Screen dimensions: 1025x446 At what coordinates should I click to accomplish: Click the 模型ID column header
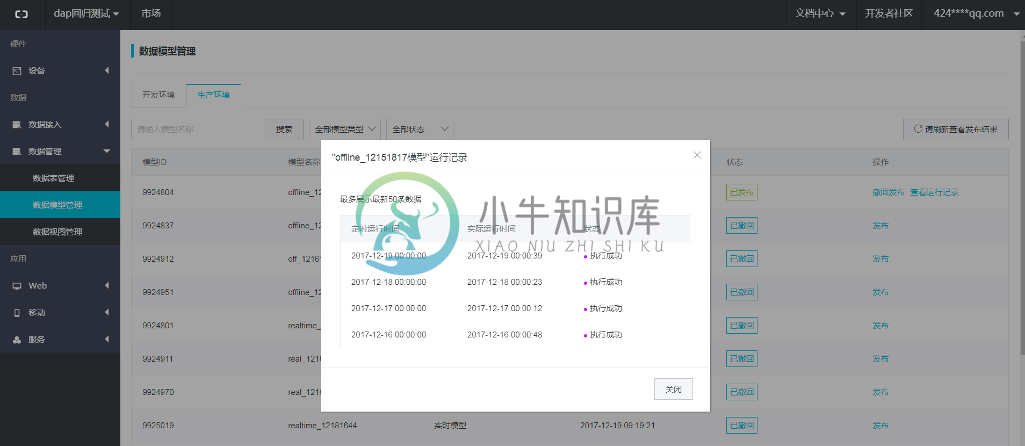pyautogui.click(x=155, y=162)
